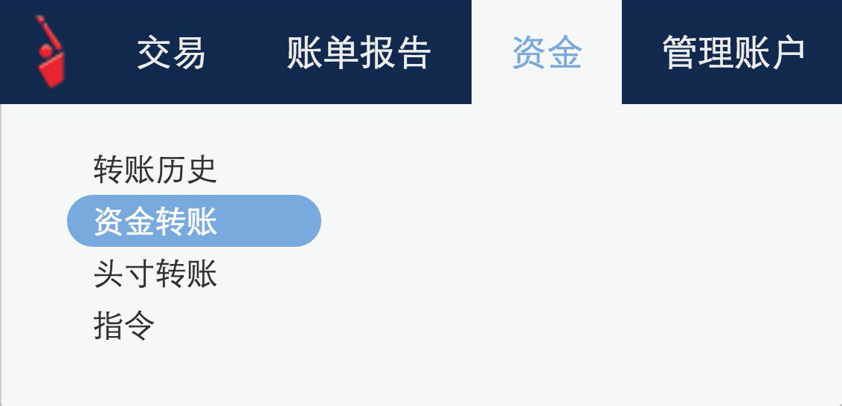Image resolution: width=842 pixels, height=406 pixels.
Task: Choose the highlighted 资金转账 entry
Action: (x=194, y=221)
